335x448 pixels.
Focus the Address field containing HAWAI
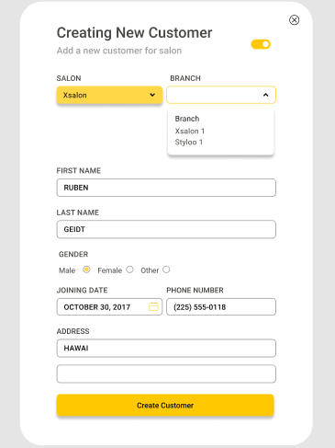166,348
